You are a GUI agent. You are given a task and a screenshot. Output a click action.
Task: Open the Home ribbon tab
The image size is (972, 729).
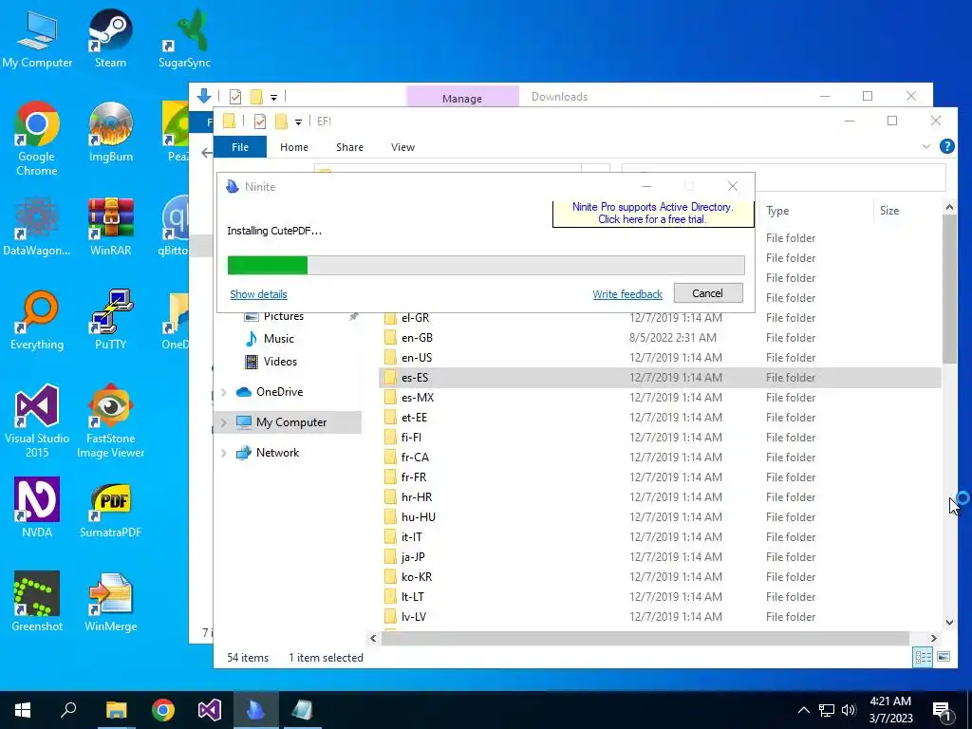pyautogui.click(x=294, y=147)
